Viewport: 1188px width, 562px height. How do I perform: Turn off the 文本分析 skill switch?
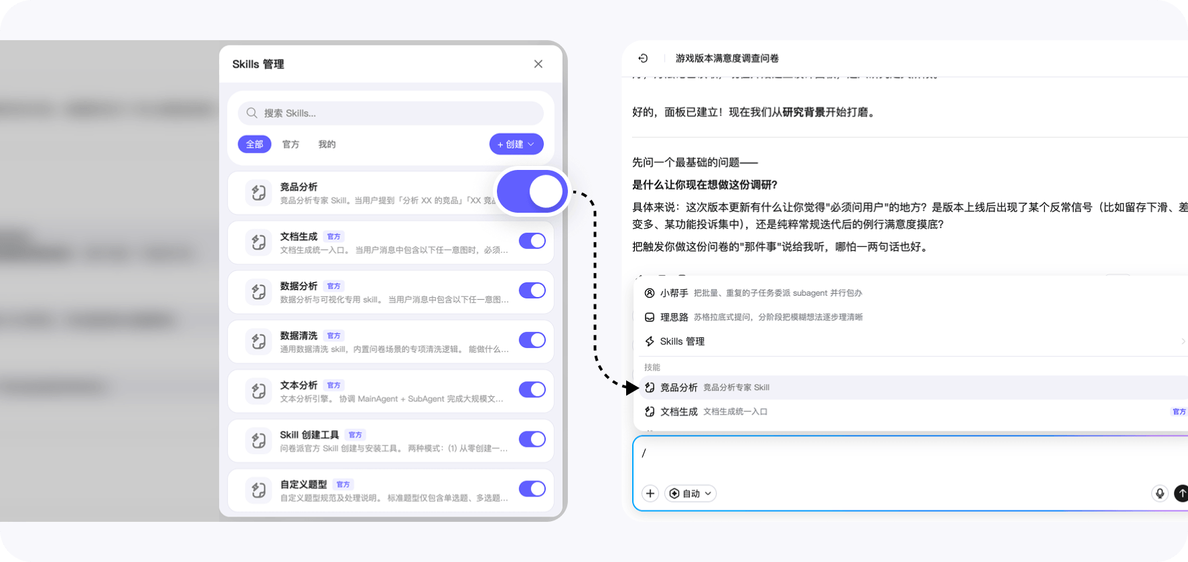[x=532, y=389]
